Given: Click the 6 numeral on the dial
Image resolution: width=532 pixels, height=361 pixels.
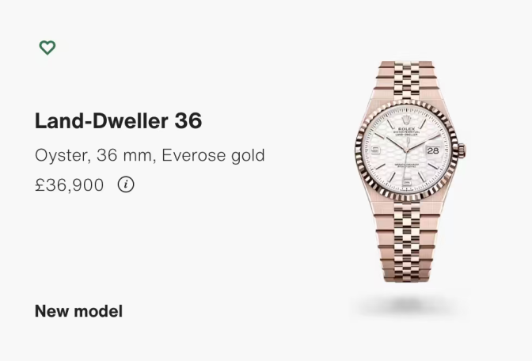Looking at the screenshot, I should pyautogui.click(x=407, y=182).
